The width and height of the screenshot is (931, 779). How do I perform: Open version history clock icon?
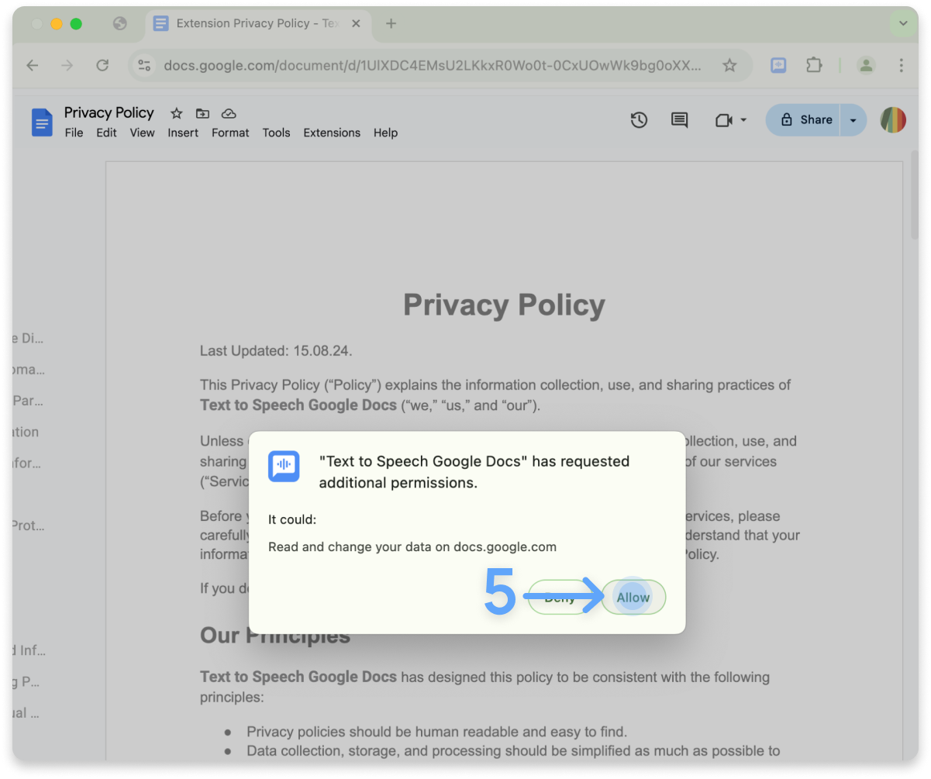click(639, 120)
